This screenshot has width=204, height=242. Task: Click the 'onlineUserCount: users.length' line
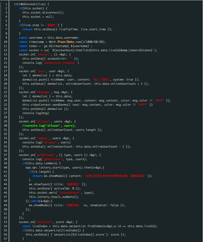tap(62, 130)
